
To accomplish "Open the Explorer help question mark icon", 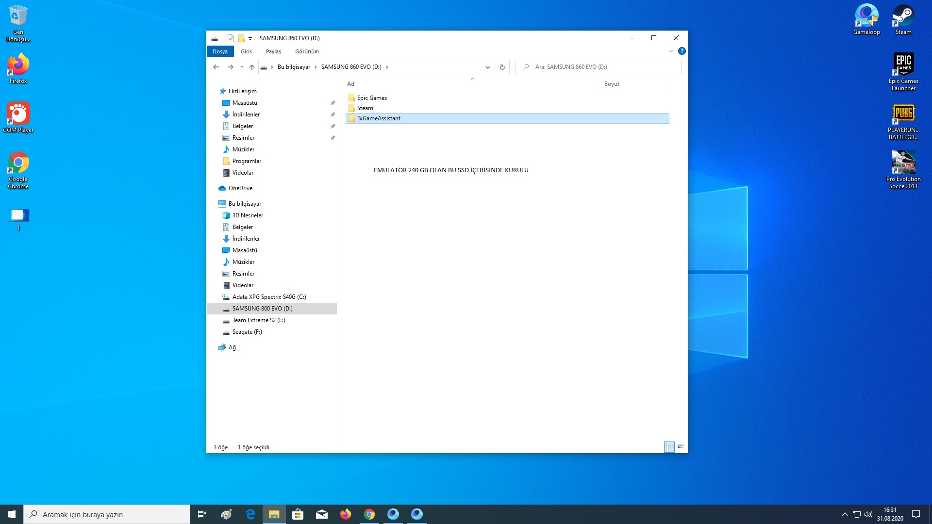I will tap(682, 51).
